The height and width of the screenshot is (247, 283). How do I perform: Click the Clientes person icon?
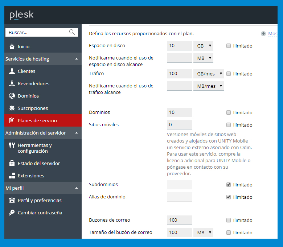[x=12, y=71]
